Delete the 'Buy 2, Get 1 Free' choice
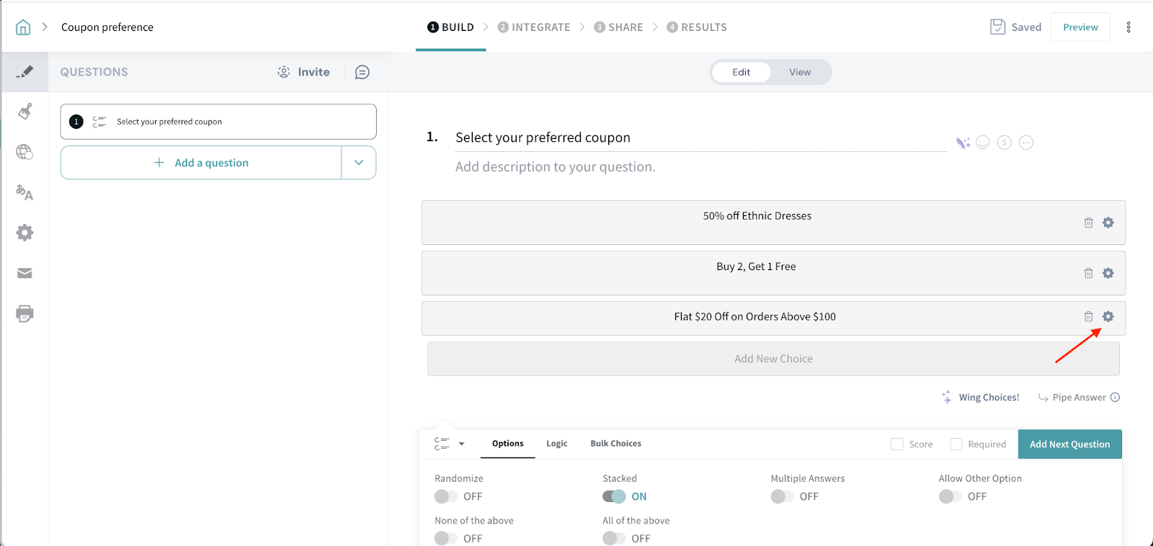Viewport: 1153px width, 546px height. pyautogui.click(x=1088, y=273)
